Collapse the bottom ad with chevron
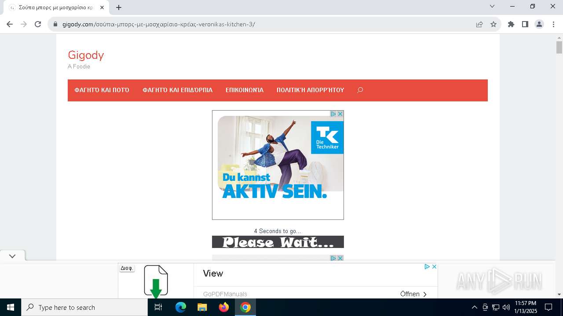 12,256
